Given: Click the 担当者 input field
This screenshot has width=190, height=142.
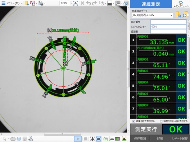Looking at the screenshot, I should click(x=168, y=32).
